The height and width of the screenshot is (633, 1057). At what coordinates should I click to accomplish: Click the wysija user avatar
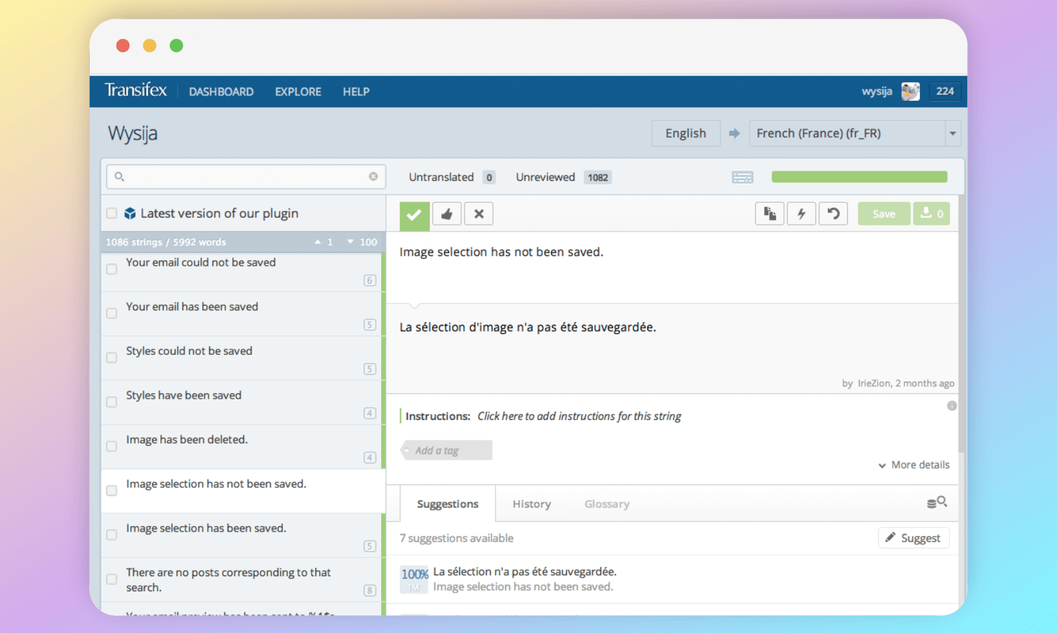coord(910,91)
